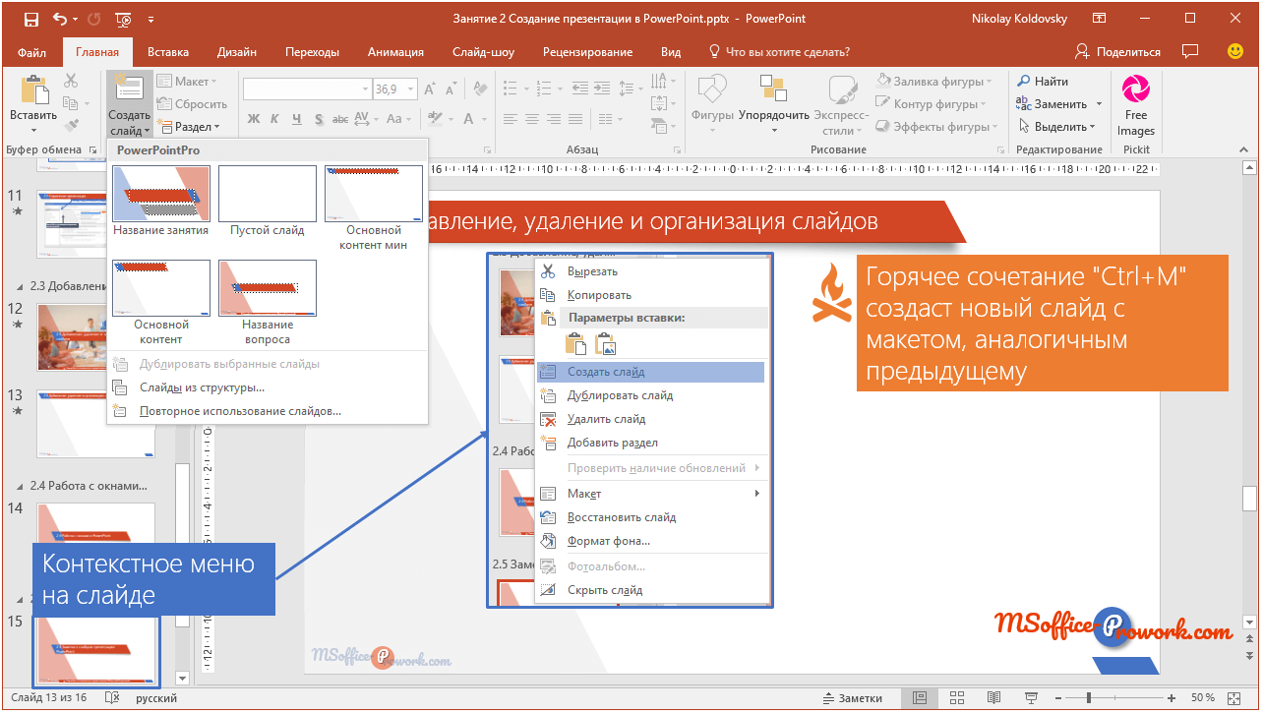Toggle Strikethrough (abc) formatting

[340, 119]
